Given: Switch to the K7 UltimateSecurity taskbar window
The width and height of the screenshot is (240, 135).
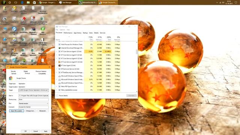Looking at the screenshot, I should click(87, 3).
